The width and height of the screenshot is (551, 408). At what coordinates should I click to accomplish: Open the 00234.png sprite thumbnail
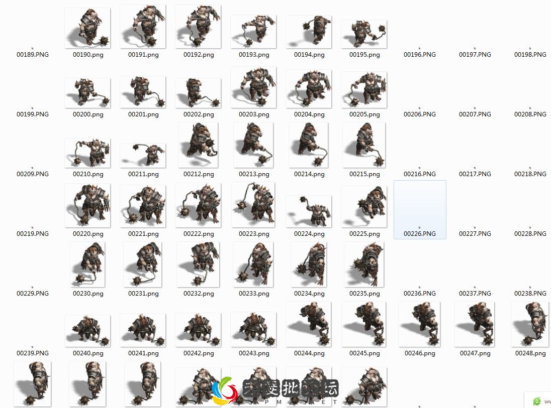(x=309, y=264)
